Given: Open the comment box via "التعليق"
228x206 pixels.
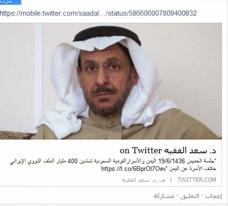Looking at the screenshot, I should coord(190,196).
